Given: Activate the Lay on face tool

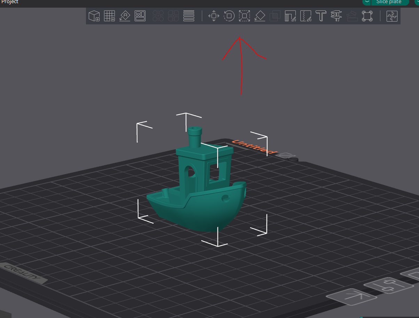Looking at the screenshot, I should pyautogui.click(x=260, y=16).
